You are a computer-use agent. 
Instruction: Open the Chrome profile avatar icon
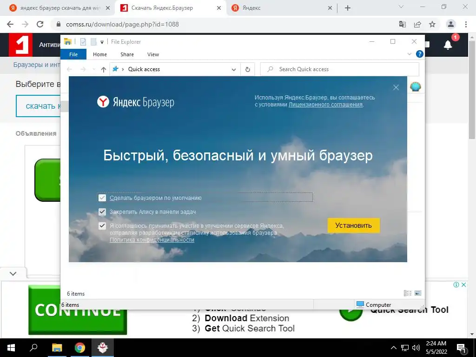coord(451,24)
